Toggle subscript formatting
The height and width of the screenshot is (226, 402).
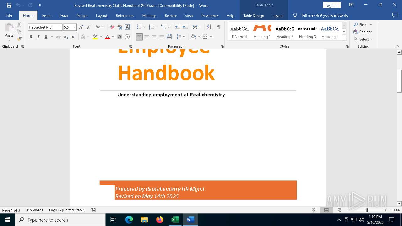[x=66, y=37]
